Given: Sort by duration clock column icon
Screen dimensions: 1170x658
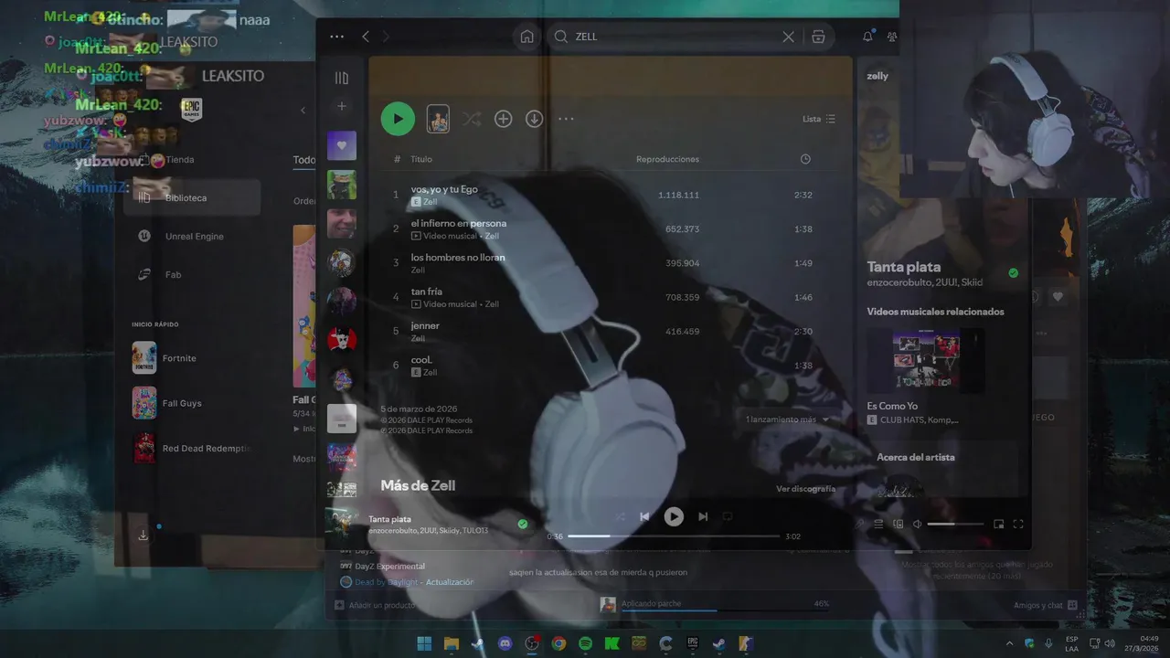Looking at the screenshot, I should point(805,159).
